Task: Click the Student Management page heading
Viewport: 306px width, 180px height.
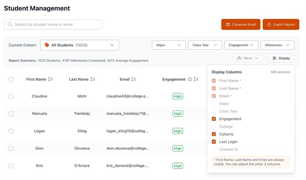Action: 37,8
